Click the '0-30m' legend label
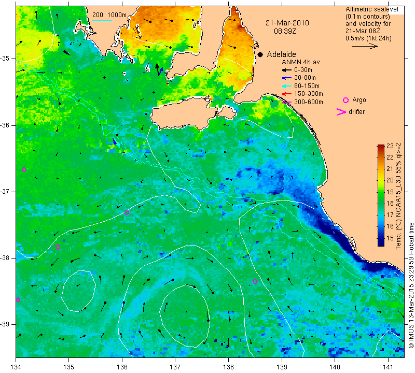The height and width of the screenshot is (373, 415). 303,70
